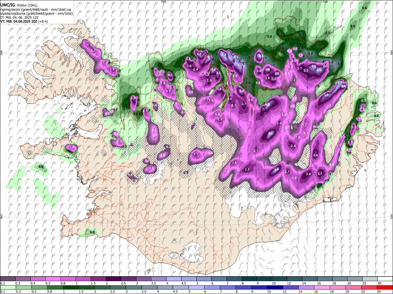Select the darkest green swatch between lower 1 and 1.5
The image size is (393, 294).
point(71,287)
